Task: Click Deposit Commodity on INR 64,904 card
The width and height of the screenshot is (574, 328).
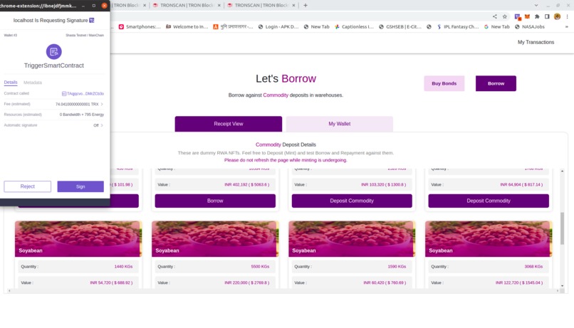Action: pyautogui.click(x=489, y=201)
